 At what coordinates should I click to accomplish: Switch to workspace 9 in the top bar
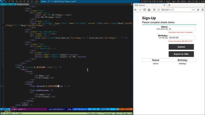32,1
